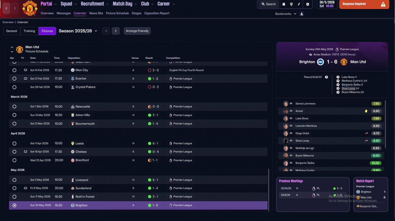
Task: Open settings gear icon in top toolbar
Action: [308, 4]
